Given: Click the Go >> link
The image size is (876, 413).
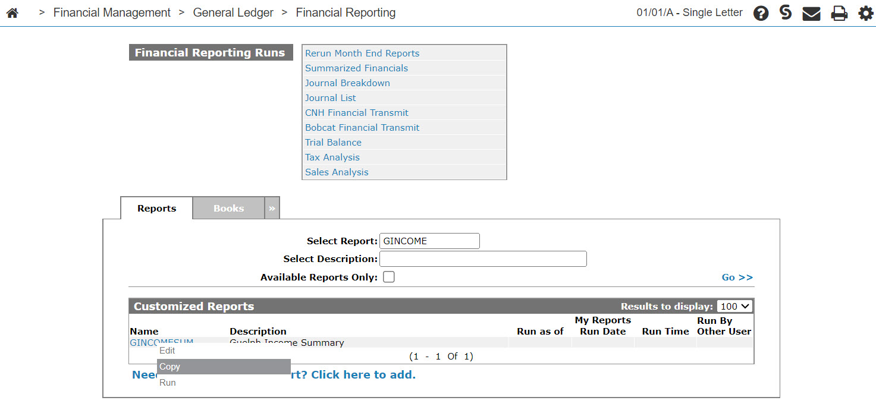Looking at the screenshot, I should [x=737, y=278].
